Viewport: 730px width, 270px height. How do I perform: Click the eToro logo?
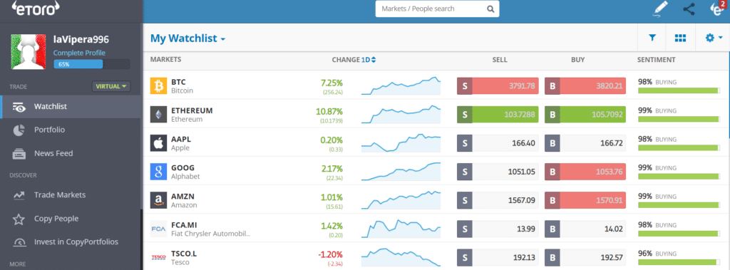click(36, 8)
